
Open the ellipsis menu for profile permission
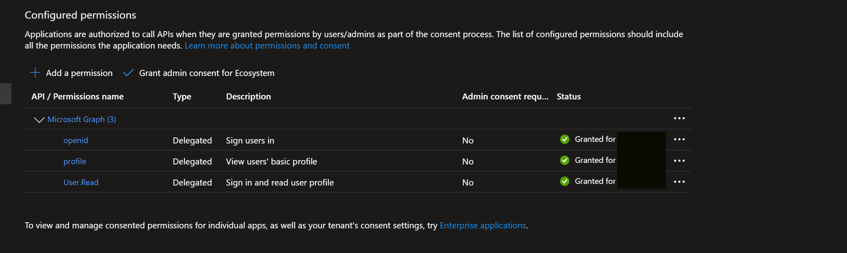point(679,161)
